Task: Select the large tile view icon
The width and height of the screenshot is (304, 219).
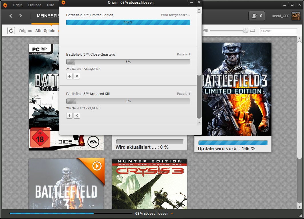Action: 253,31
